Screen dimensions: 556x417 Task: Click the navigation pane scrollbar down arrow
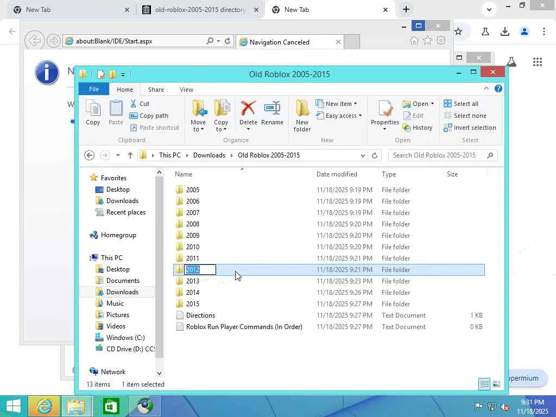click(159, 373)
